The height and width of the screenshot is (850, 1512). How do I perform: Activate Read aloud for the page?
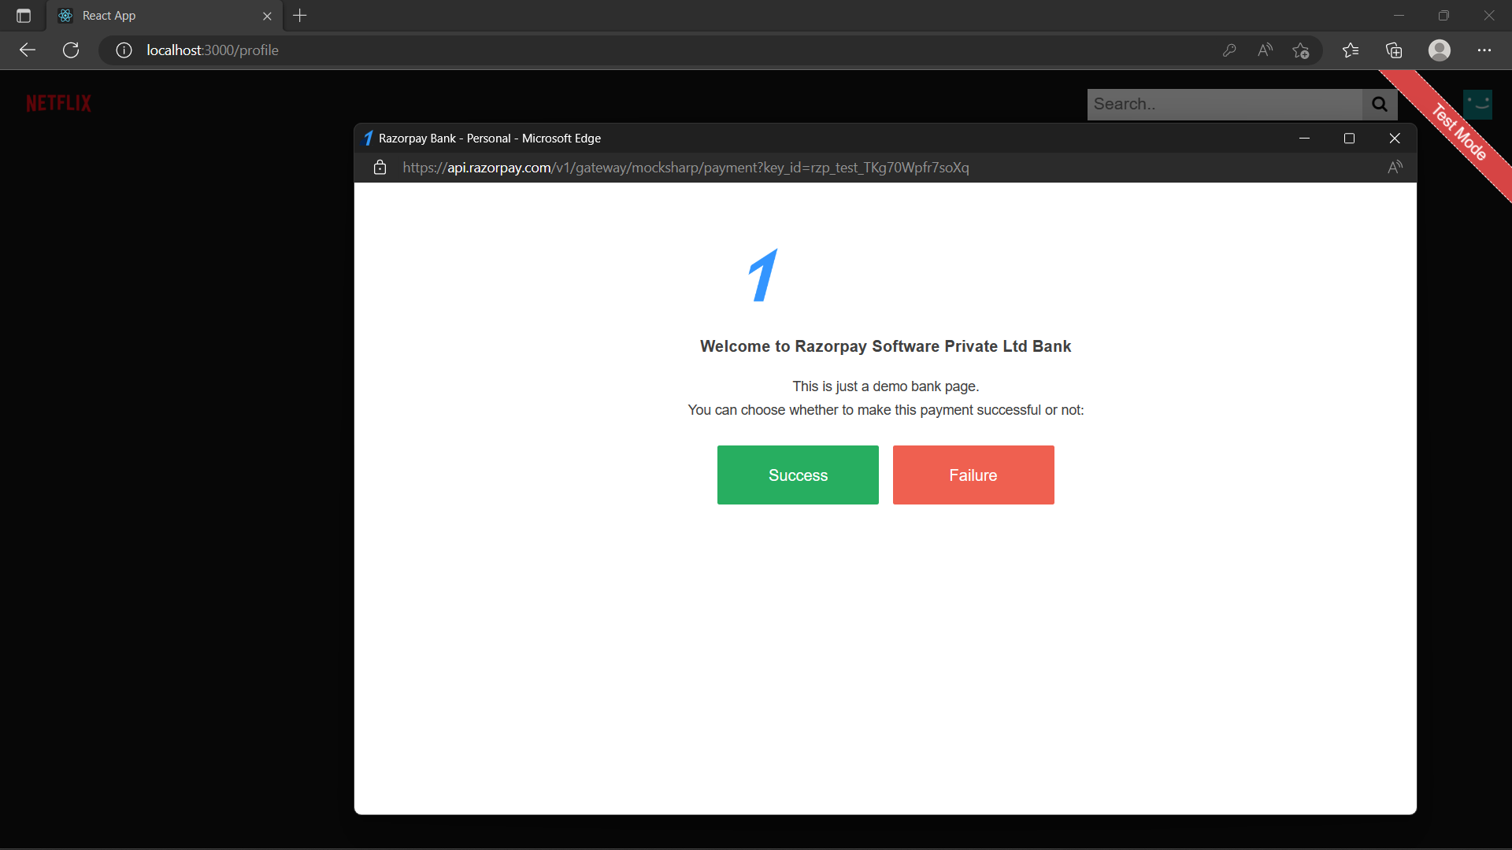(1265, 50)
